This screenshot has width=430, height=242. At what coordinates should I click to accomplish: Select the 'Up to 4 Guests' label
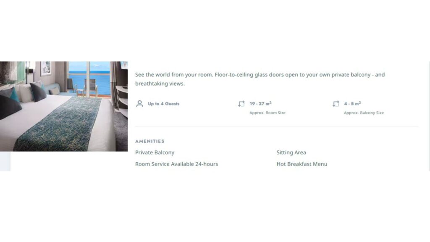[163, 104]
